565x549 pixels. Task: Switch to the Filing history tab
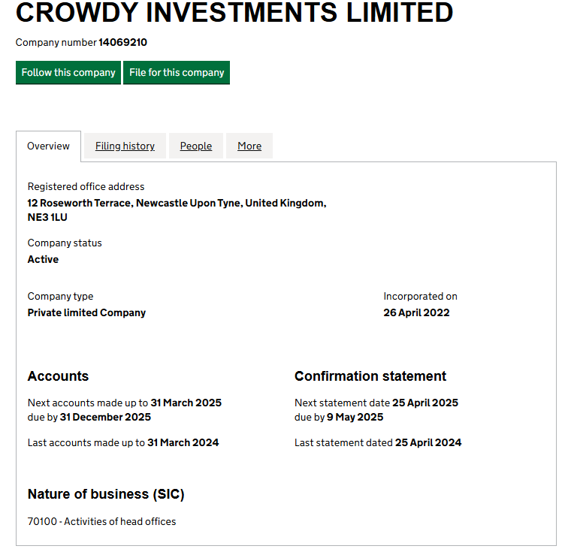pyautogui.click(x=125, y=146)
